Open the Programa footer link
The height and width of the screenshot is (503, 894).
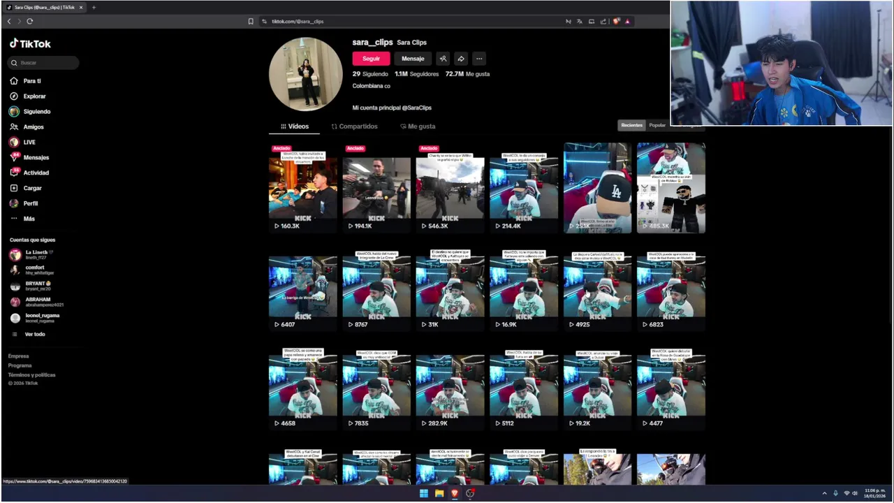coord(20,365)
